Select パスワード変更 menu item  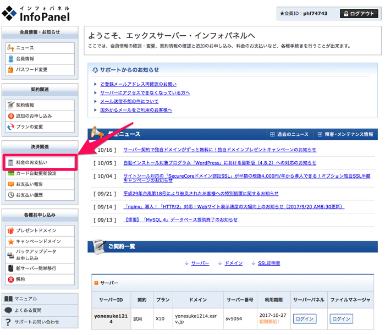tap(40, 69)
